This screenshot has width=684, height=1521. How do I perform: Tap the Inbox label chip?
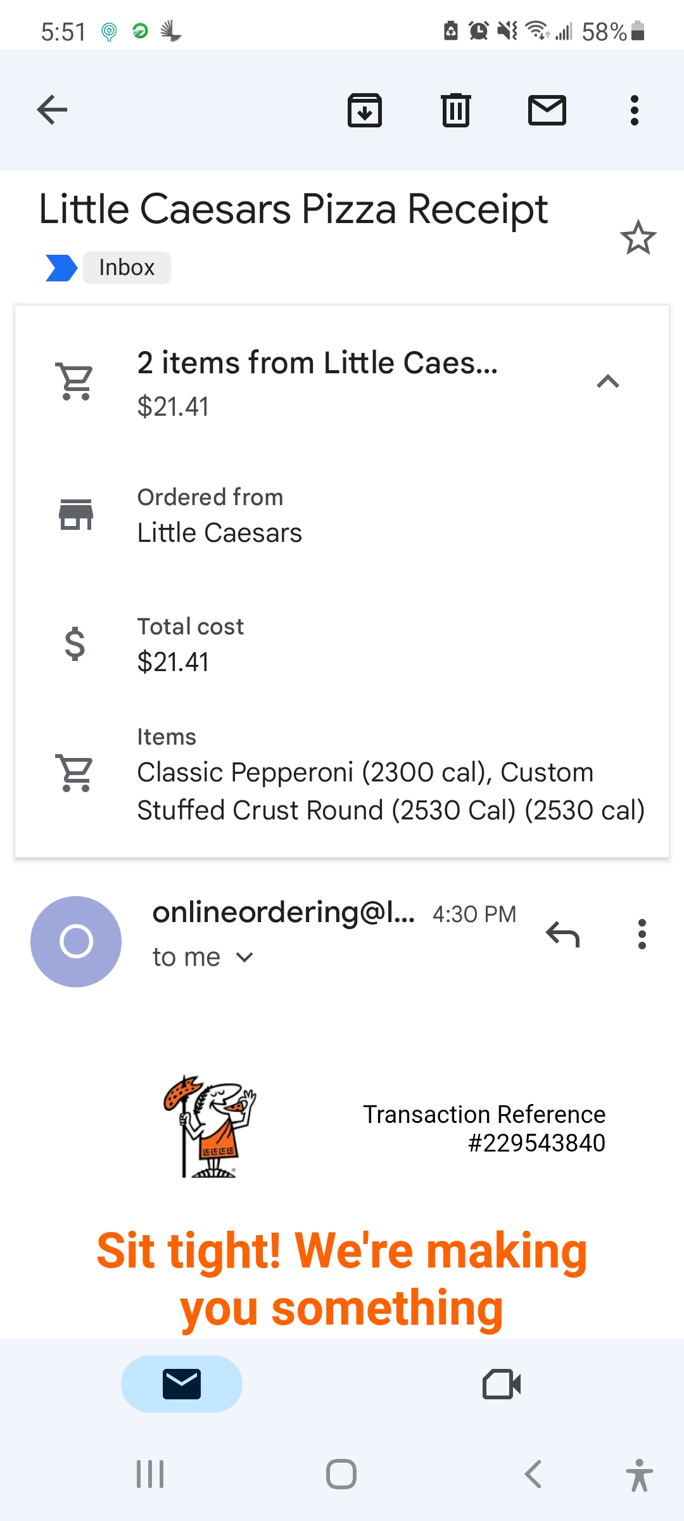point(127,267)
